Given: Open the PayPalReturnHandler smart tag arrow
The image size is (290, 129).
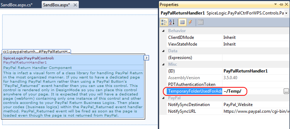Looking at the screenshot, I should click(x=146, y=58).
